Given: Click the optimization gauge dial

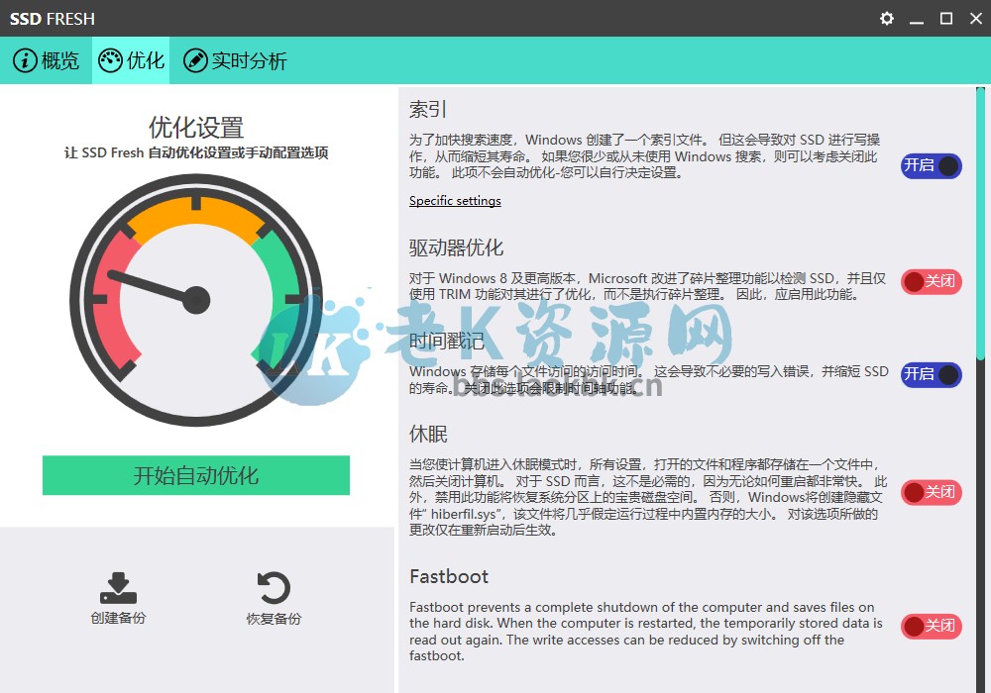Looking at the screenshot, I should pos(196,300).
